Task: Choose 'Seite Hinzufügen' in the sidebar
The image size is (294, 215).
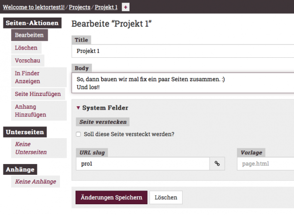Action: click(38, 94)
